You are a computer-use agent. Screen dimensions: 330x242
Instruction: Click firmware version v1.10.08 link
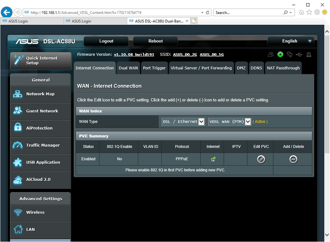click(x=134, y=55)
